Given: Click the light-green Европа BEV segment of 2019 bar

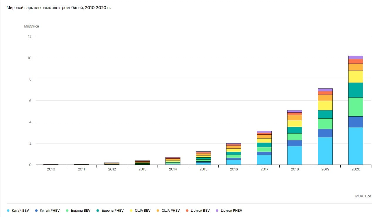Looking at the screenshot, I should (325, 124).
